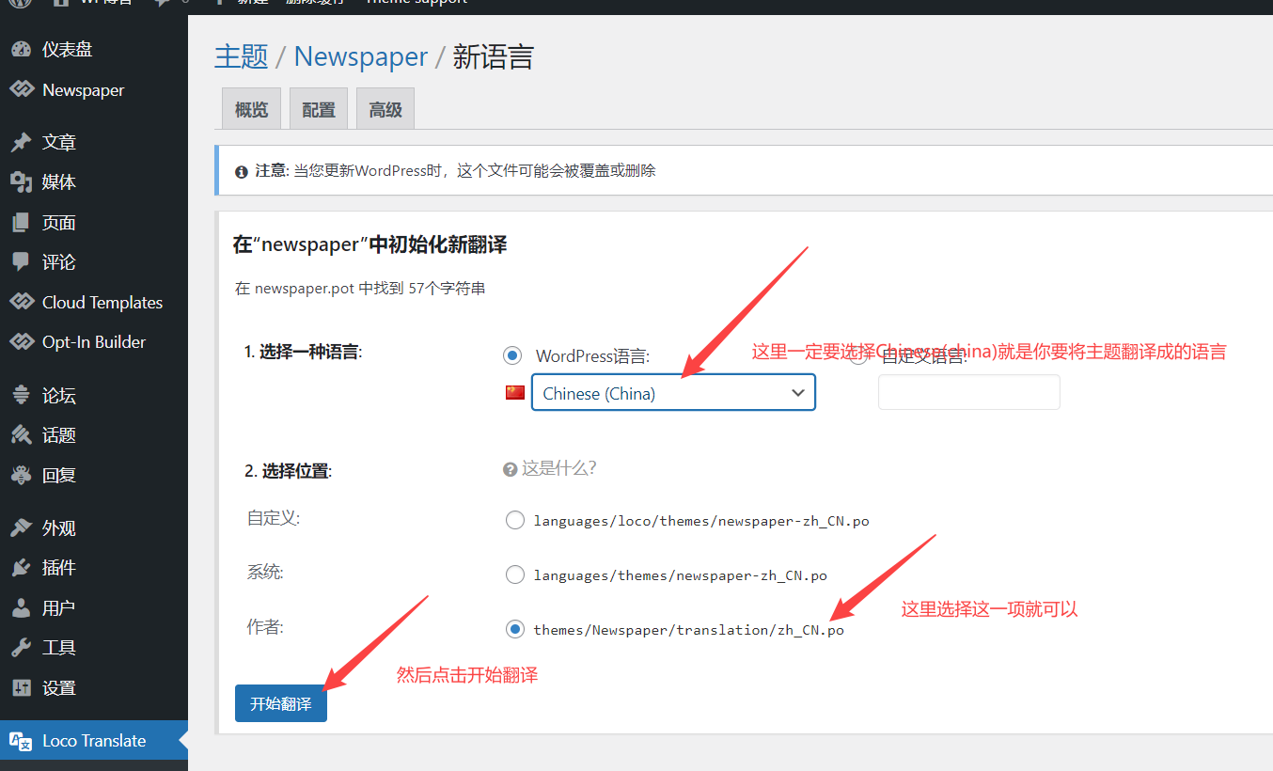This screenshot has width=1273, height=771.
Task: Click the label "1. 选择一种语言:"
Action: [304, 352]
